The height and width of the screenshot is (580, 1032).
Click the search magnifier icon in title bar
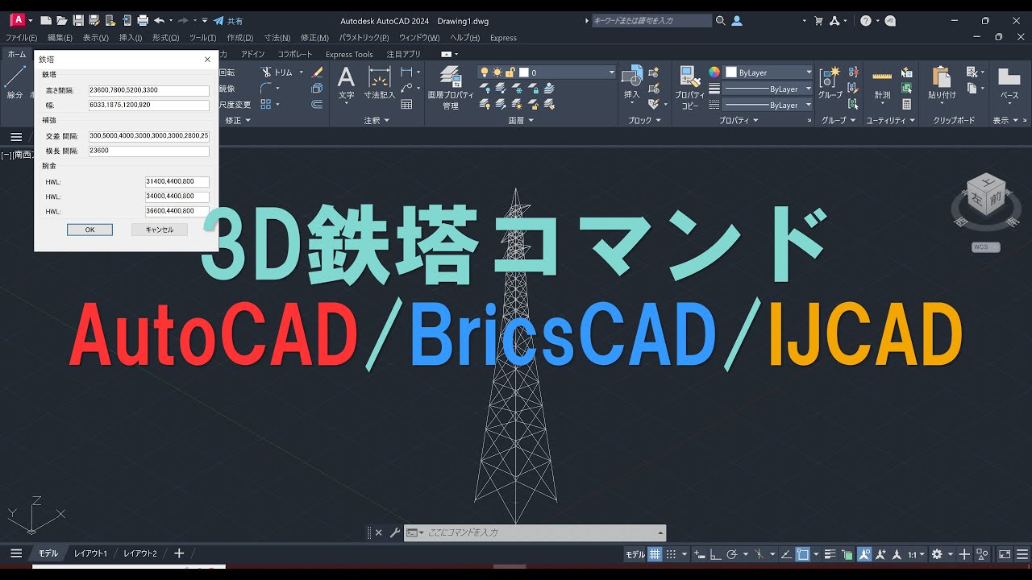coord(721,21)
